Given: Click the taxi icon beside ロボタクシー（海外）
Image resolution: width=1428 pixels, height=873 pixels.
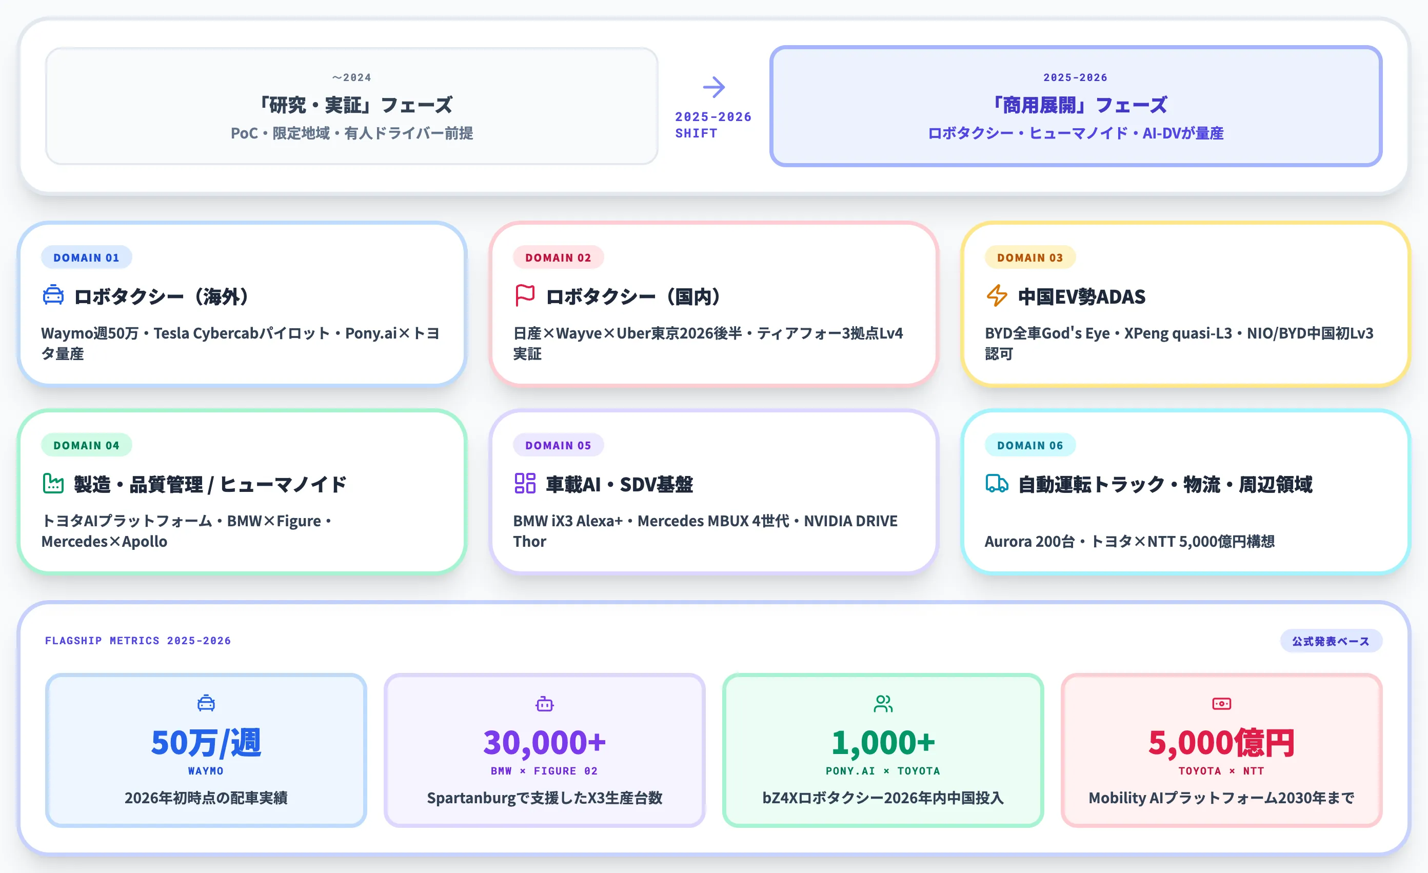Looking at the screenshot, I should 53,295.
